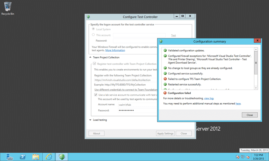This screenshot has height=161, width=269.
Task: Launch Internet Explorer from the taskbar
Action: tap(49, 157)
